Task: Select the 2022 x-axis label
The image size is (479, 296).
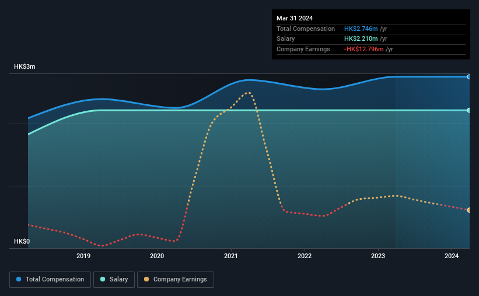Action: 305,256
